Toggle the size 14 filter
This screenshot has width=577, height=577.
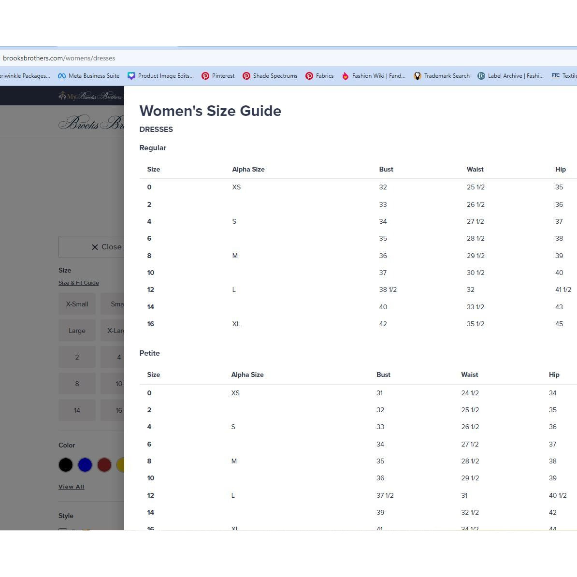click(77, 410)
